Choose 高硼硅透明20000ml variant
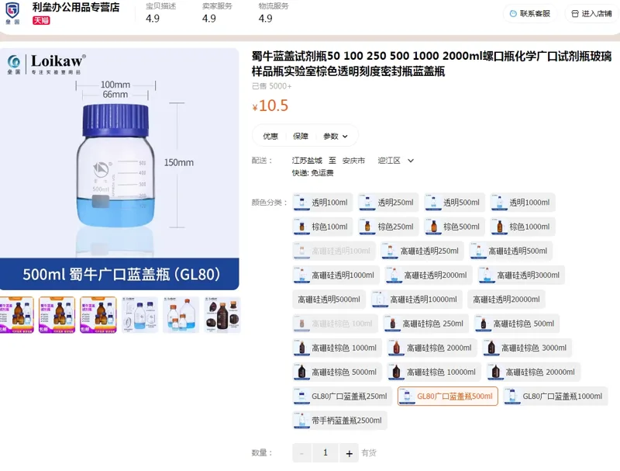620x471 pixels. tap(506, 300)
